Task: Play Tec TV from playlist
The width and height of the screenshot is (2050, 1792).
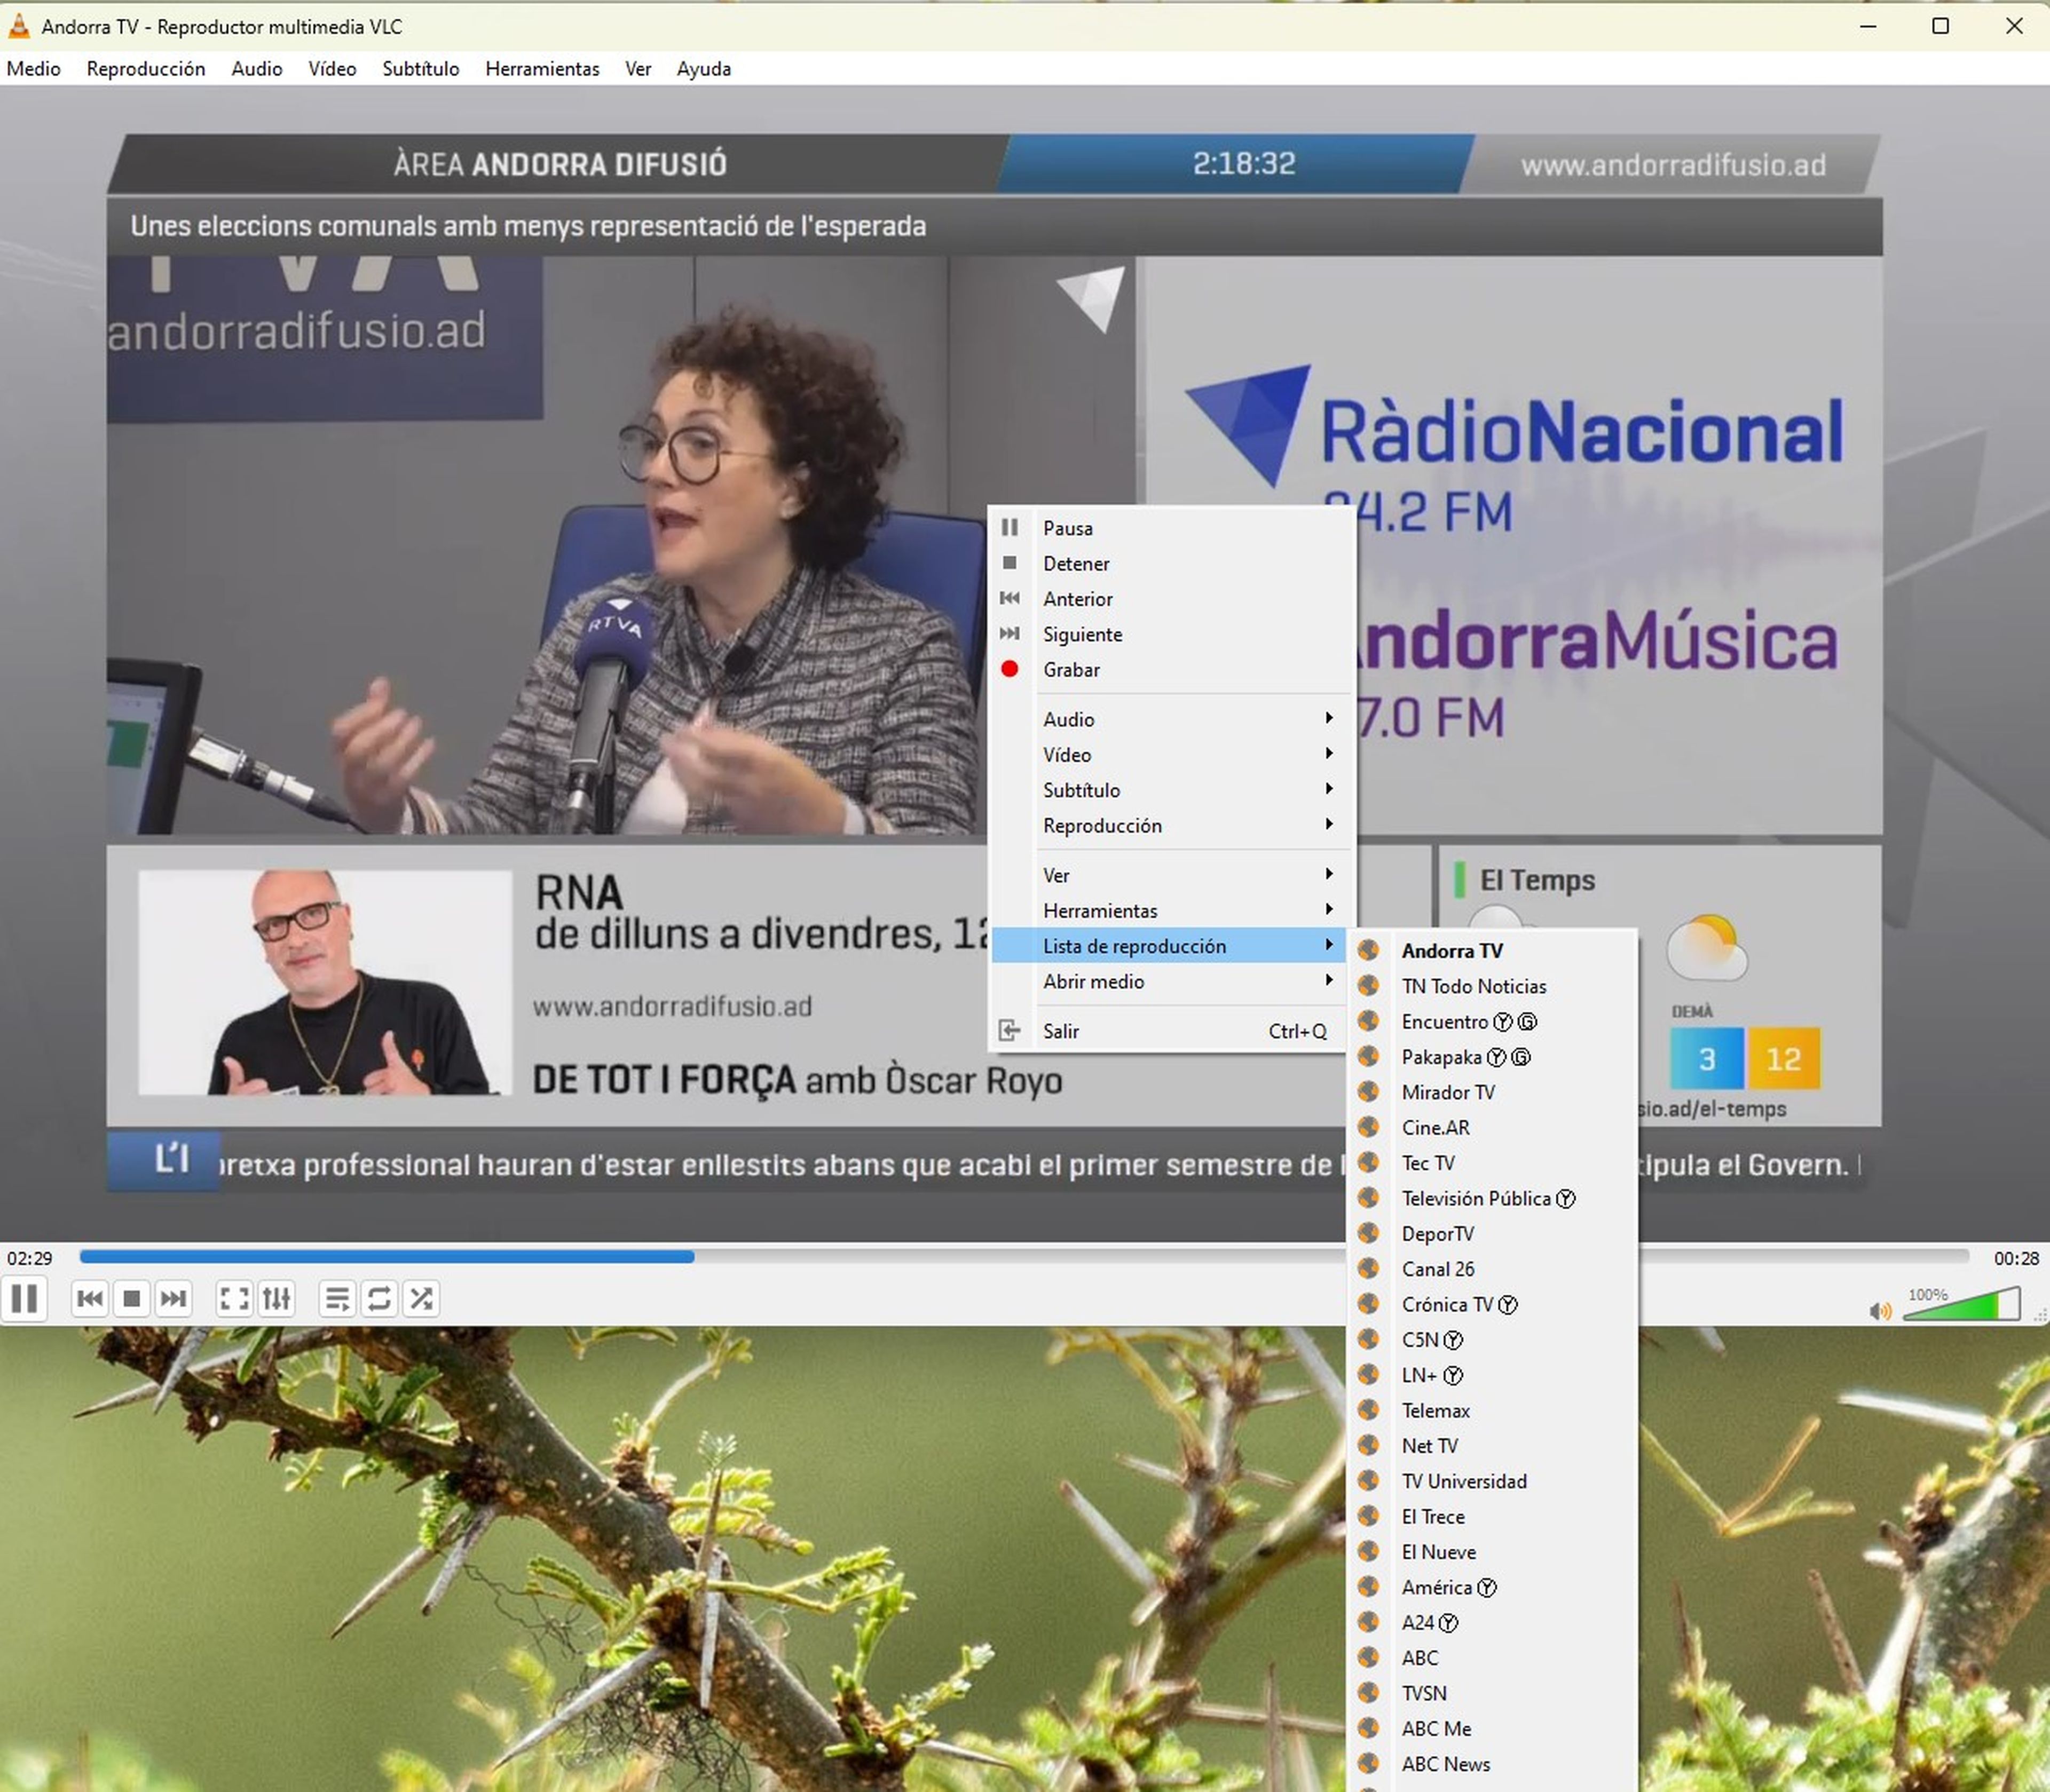Action: [1493, 1163]
